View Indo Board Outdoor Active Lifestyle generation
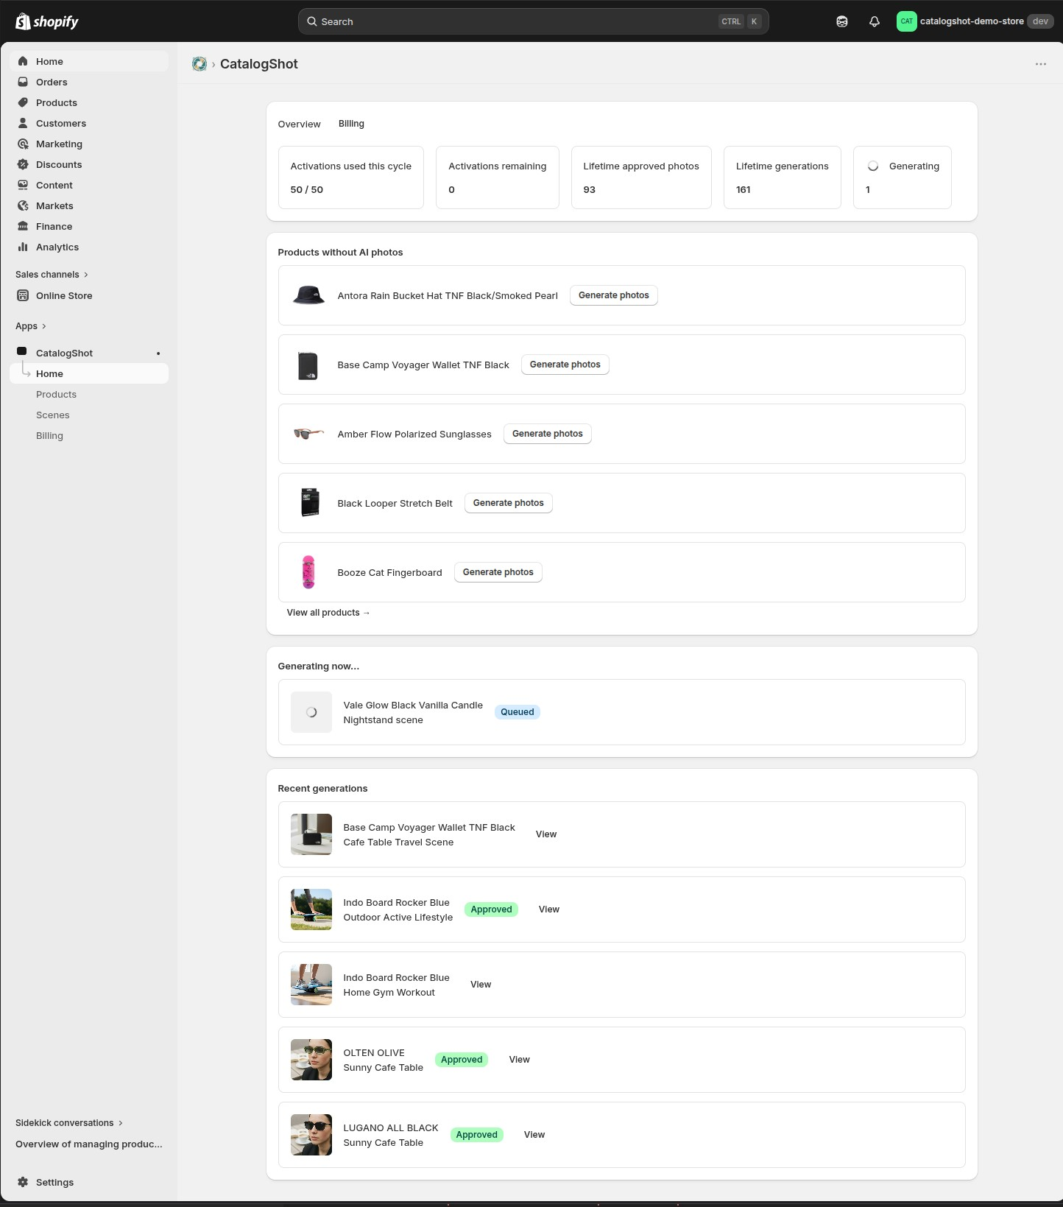Screen dimensions: 1063x1207 click(x=549, y=909)
